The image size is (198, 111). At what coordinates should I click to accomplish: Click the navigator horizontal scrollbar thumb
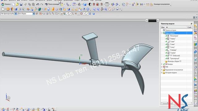(x=168, y=103)
